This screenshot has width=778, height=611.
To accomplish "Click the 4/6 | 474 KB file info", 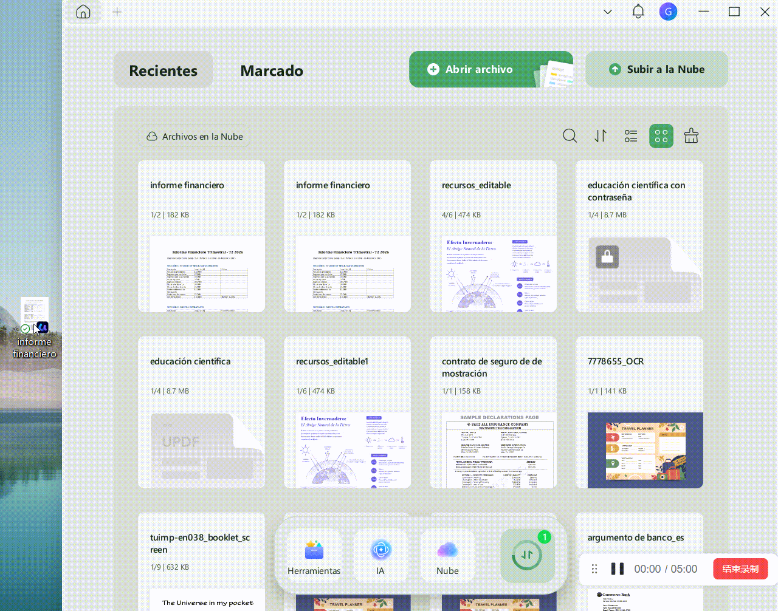I will coord(461,215).
